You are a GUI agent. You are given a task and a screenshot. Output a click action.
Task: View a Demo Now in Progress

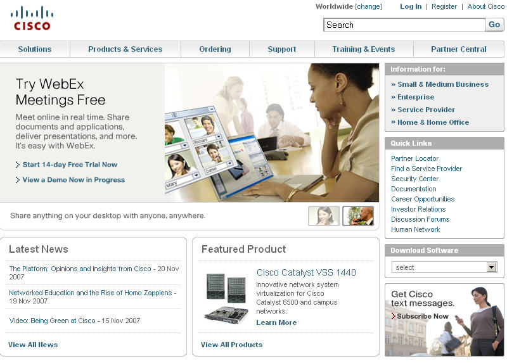pyautogui.click(x=74, y=180)
